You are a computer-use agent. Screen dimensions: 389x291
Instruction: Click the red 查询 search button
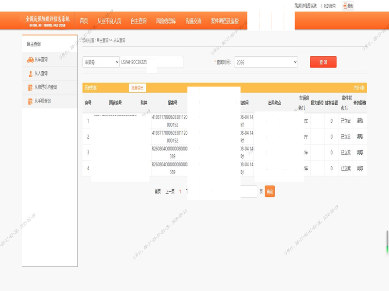click(323, 62)
